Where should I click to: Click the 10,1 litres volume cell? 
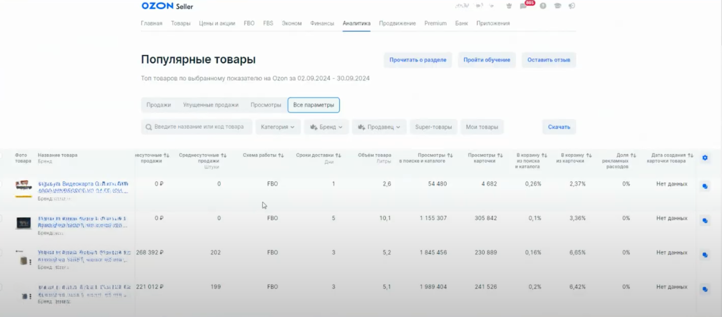tap(385, 218)
